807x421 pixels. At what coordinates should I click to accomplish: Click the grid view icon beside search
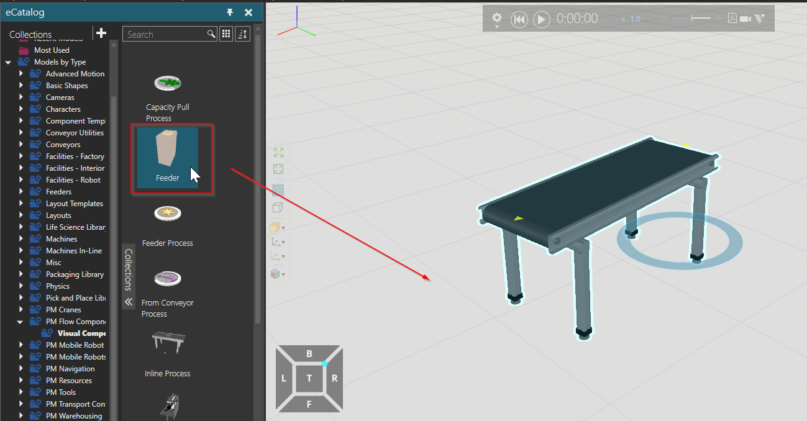[226, 34]
